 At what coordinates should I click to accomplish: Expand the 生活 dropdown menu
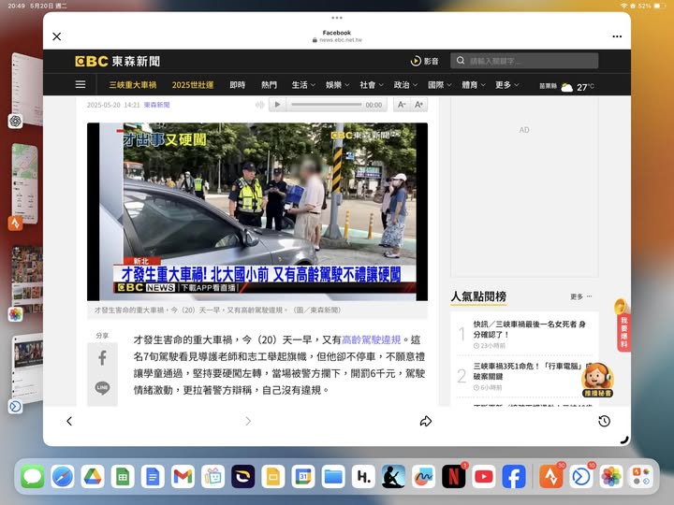coord(302,84)
